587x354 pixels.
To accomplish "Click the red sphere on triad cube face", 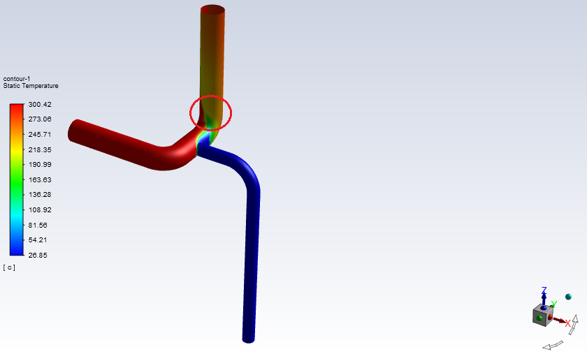I will click(x=550, y=317).
